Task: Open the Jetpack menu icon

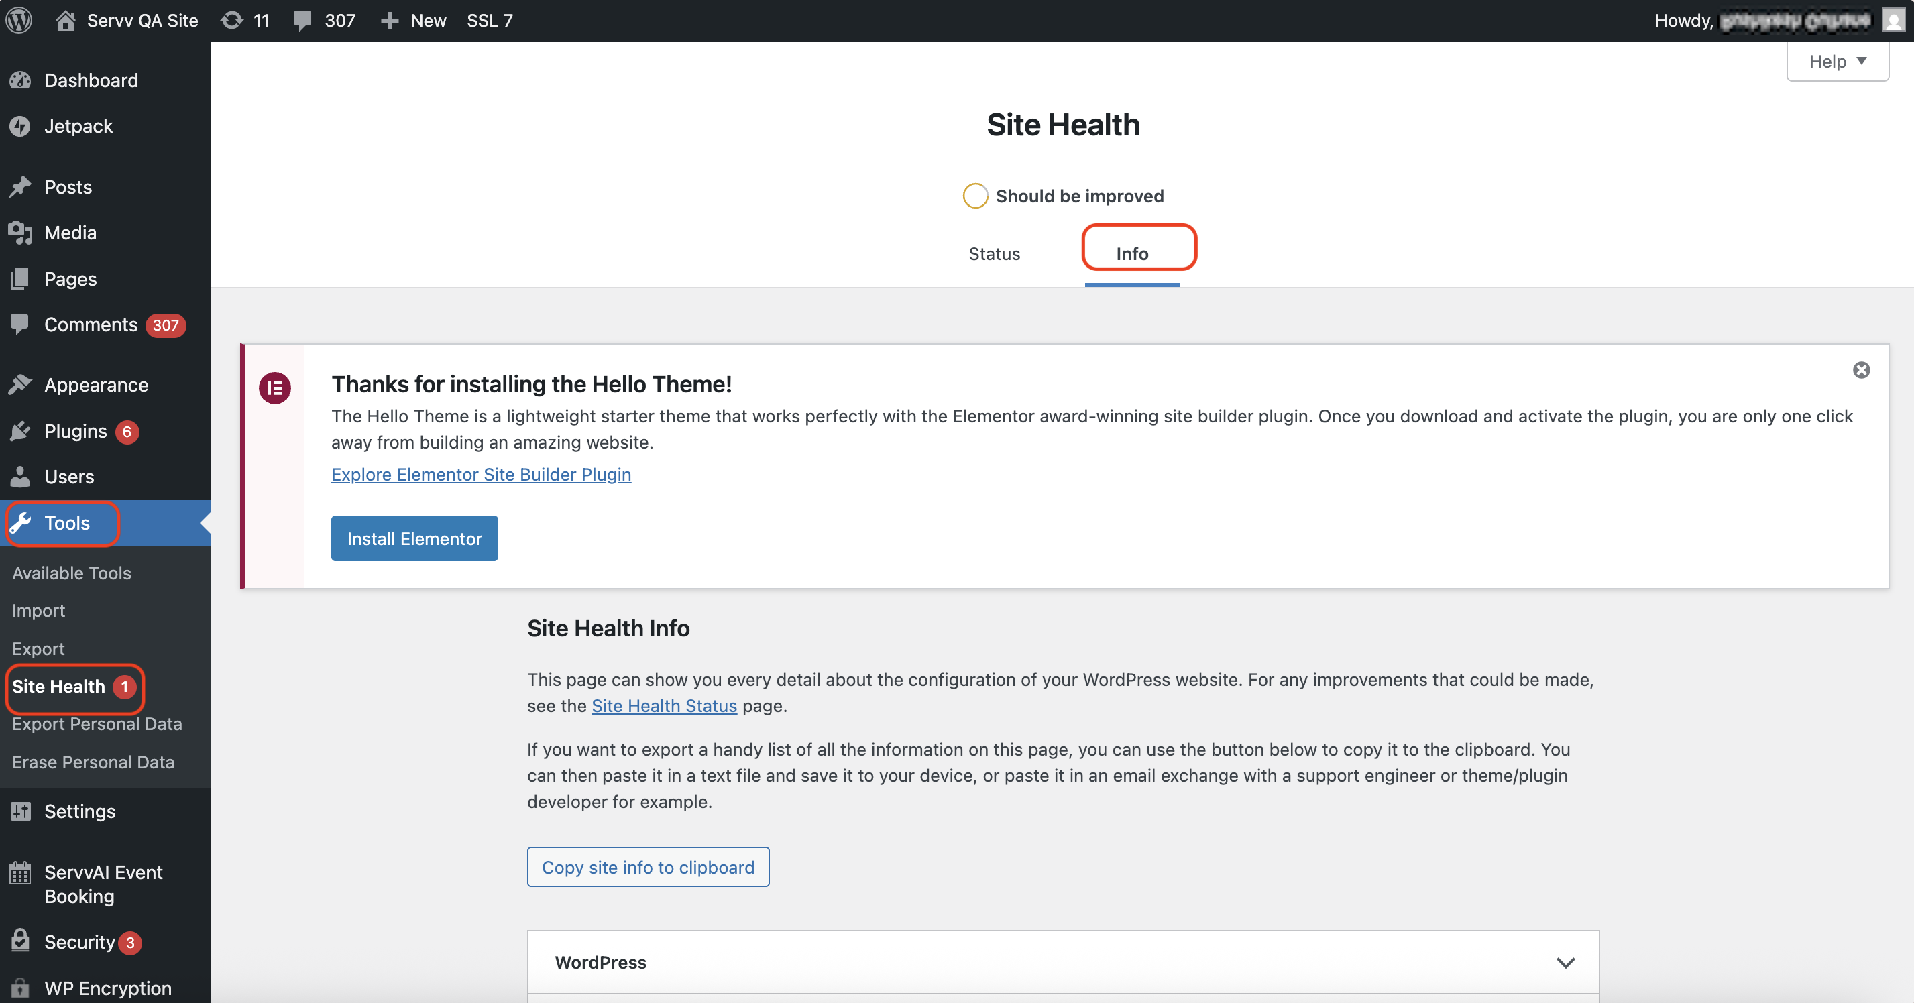Action: (x=20, y=126)
